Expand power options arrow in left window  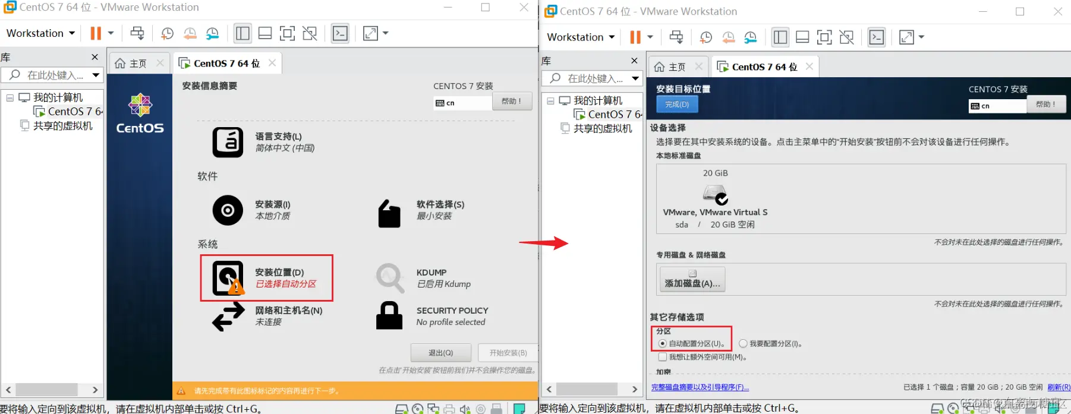coord(111,33)
